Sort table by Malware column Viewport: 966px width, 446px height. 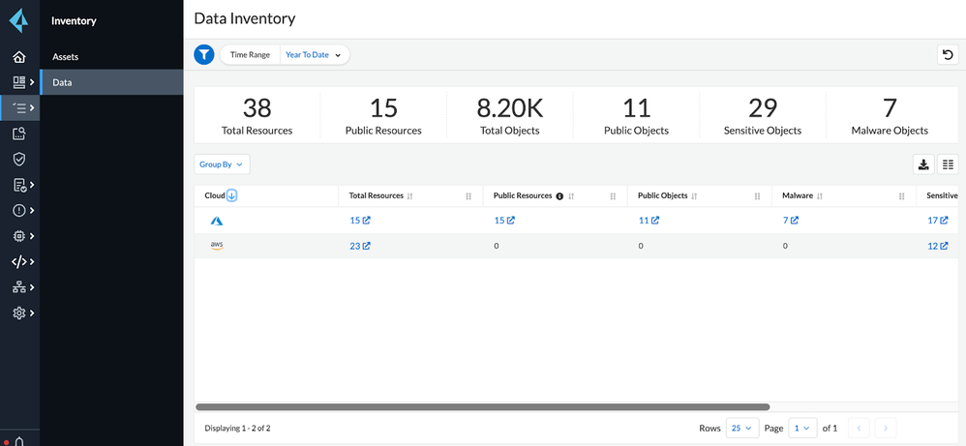click(x=819, y=196)
